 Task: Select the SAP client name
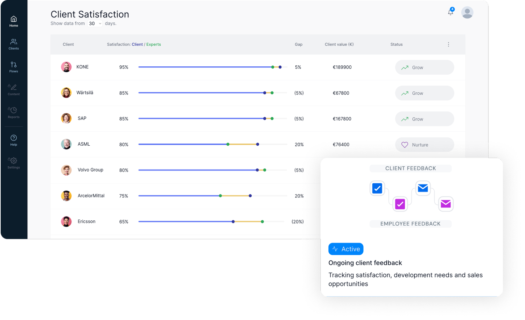click(82, 118)
